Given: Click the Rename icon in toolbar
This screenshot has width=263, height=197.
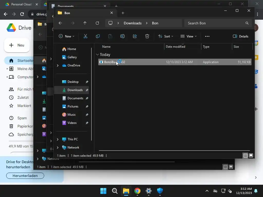Looking at the screenshot, I should 123,36.
